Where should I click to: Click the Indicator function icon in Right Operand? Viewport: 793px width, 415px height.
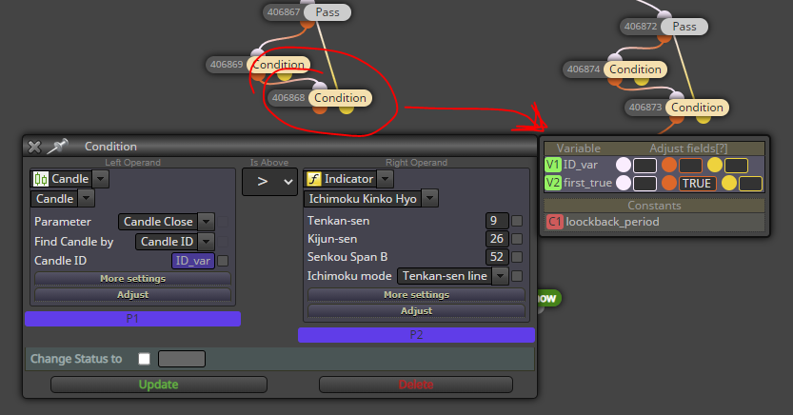point(314,179)
